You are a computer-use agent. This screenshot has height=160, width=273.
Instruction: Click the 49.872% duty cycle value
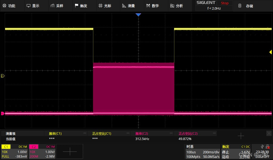pyautogui.click(x=185, y=139)
